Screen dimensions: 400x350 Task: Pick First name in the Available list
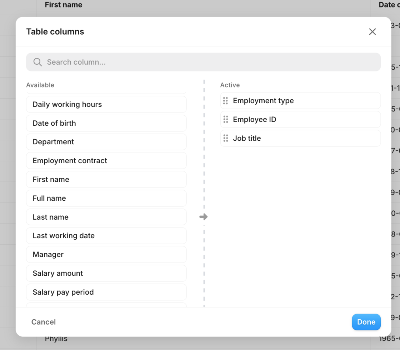coord(106,179)
